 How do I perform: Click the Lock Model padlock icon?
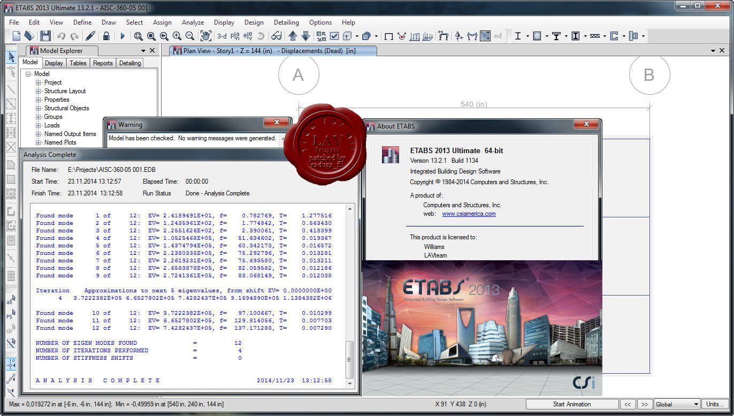click(x=106, y=36)
